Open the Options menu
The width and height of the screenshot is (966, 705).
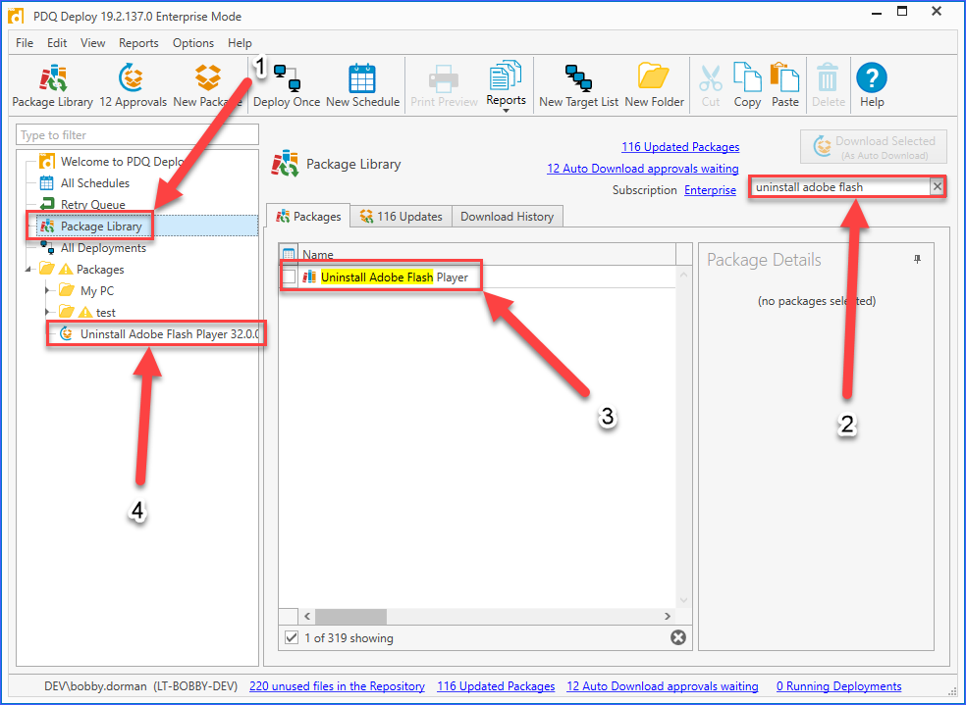pyautogui.click(x=192, y=43)
